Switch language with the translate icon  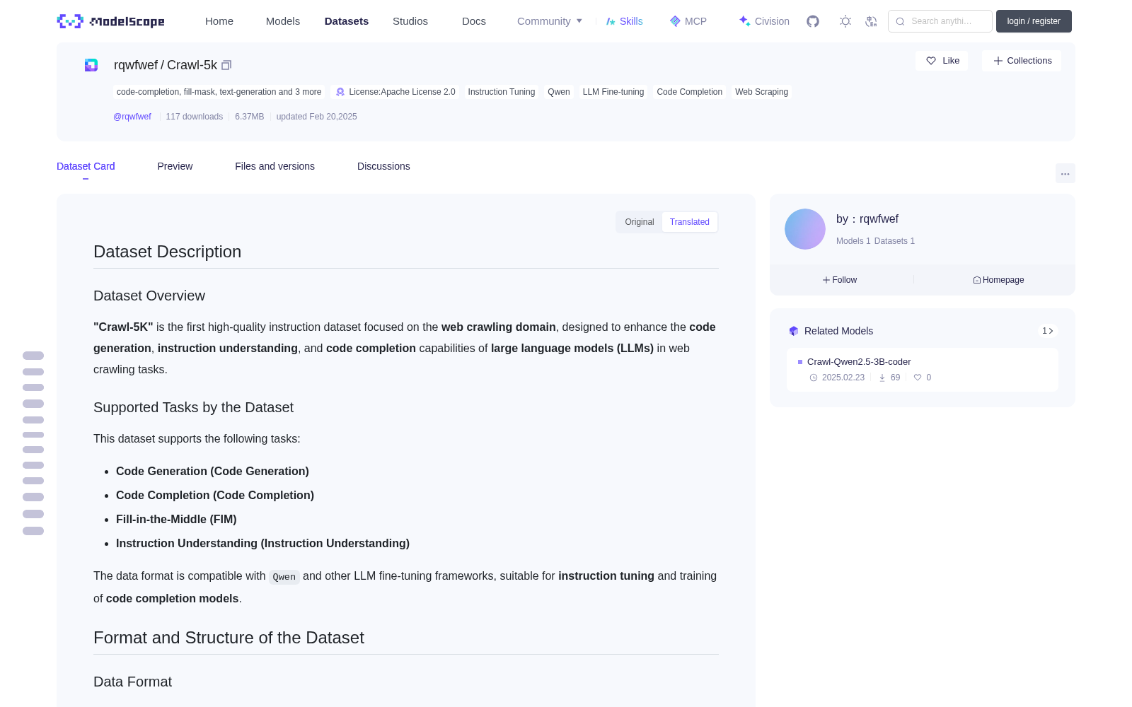point(872,21)
